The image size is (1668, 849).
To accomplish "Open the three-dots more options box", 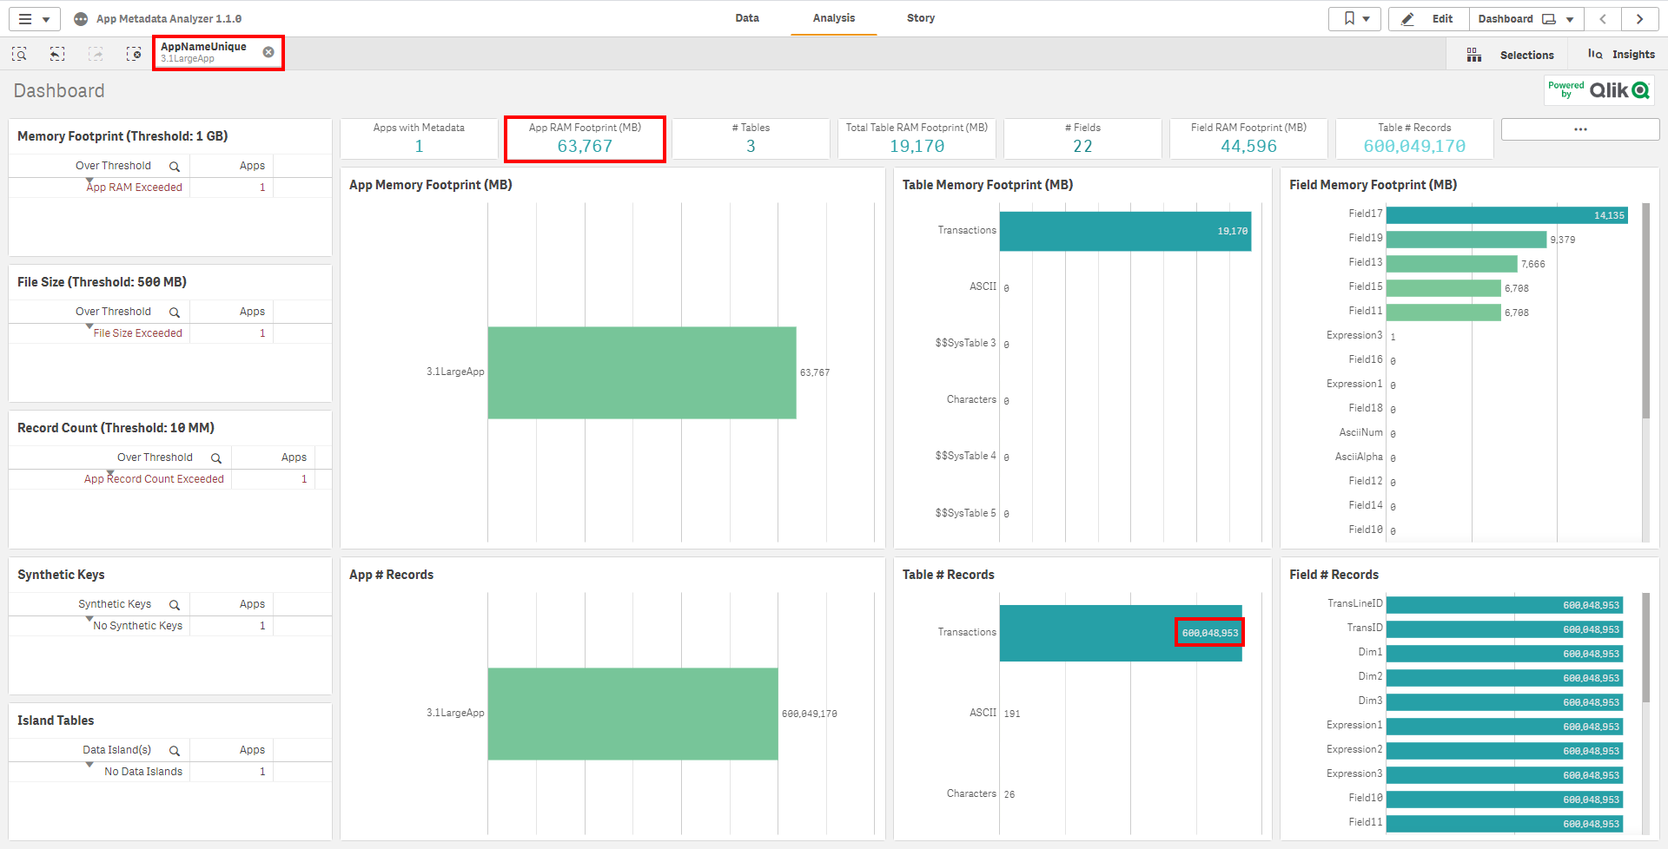I will (1579, 129).
